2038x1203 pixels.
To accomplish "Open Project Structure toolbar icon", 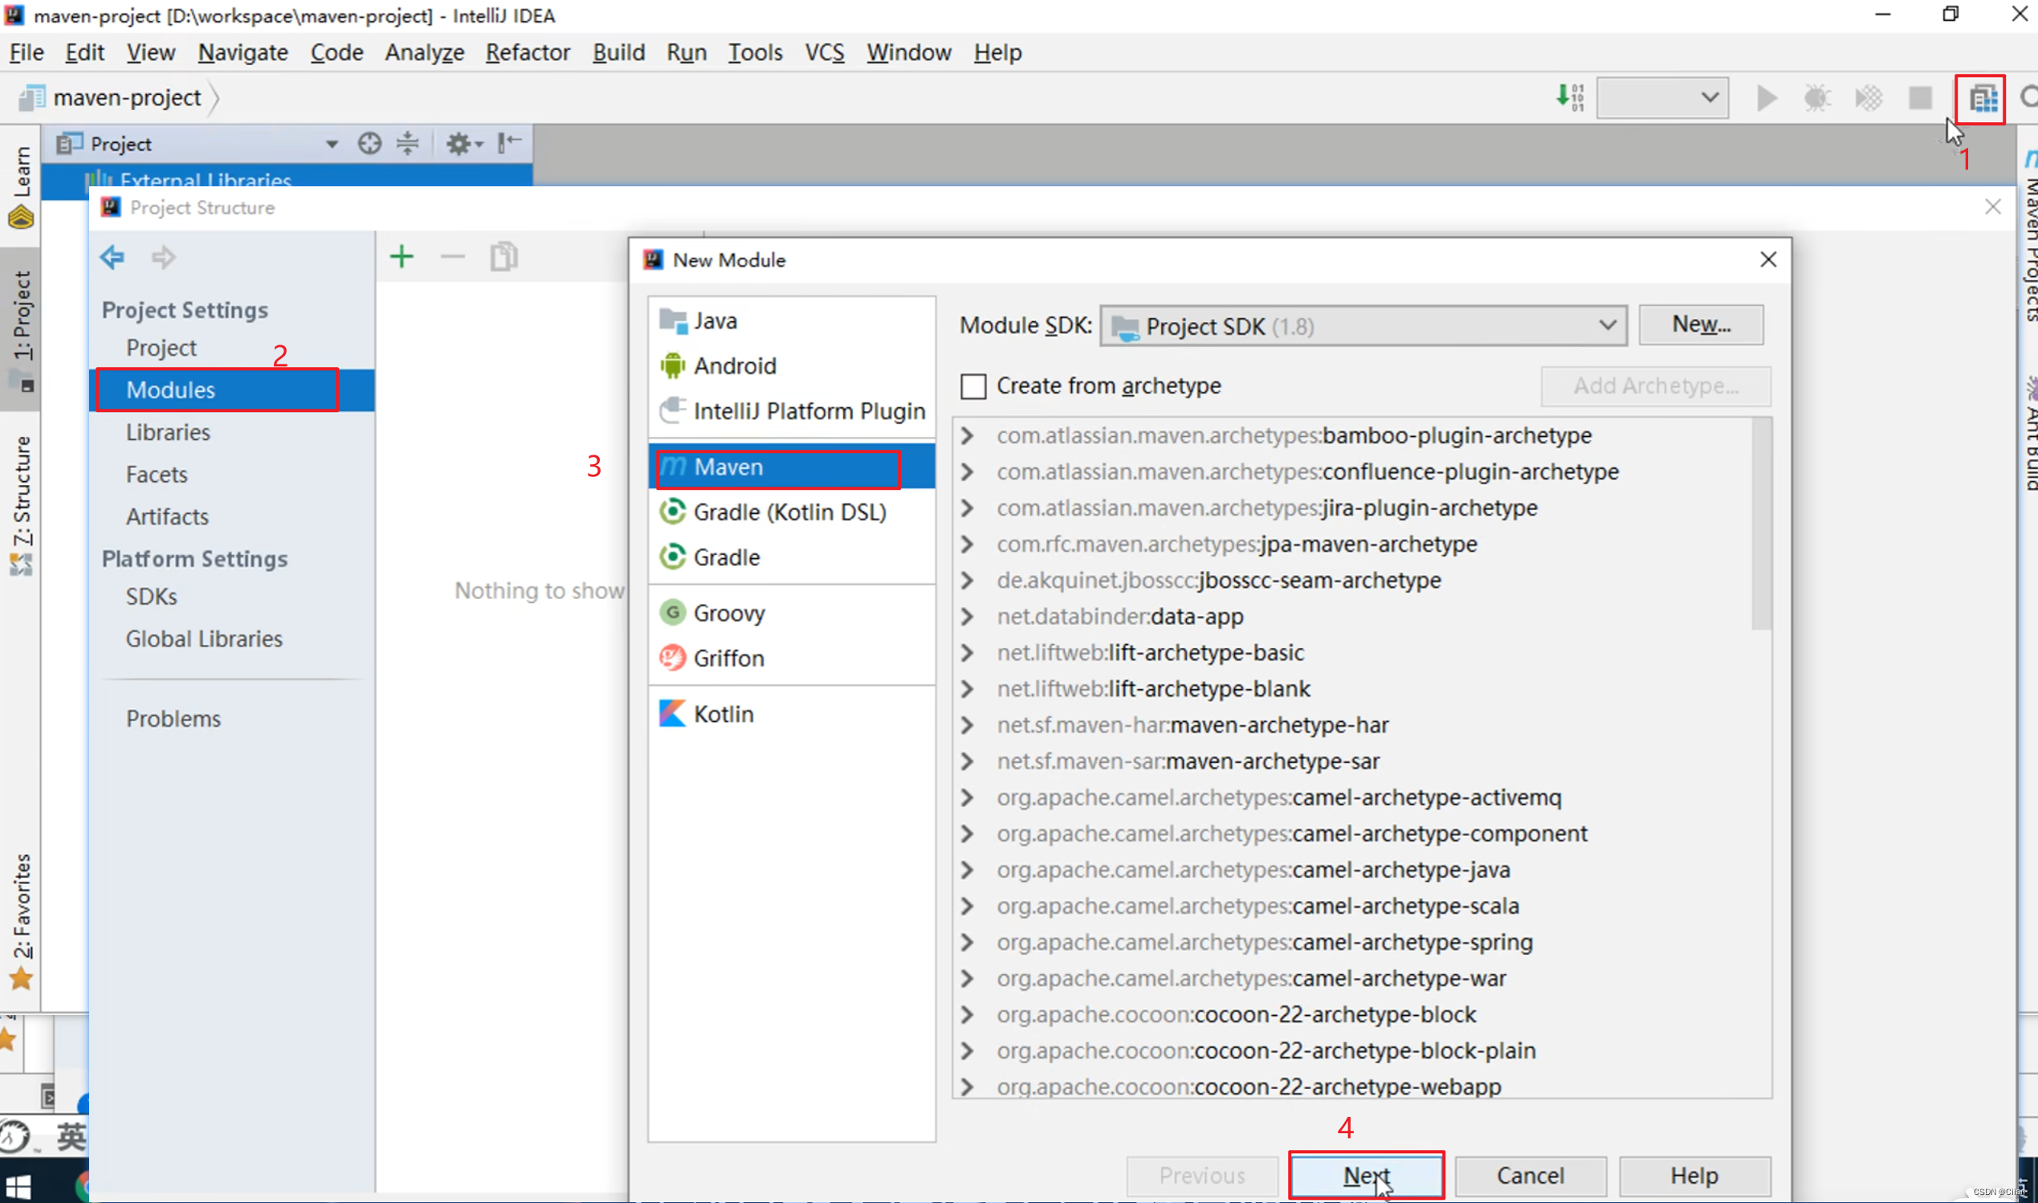I will point(1982,99).
